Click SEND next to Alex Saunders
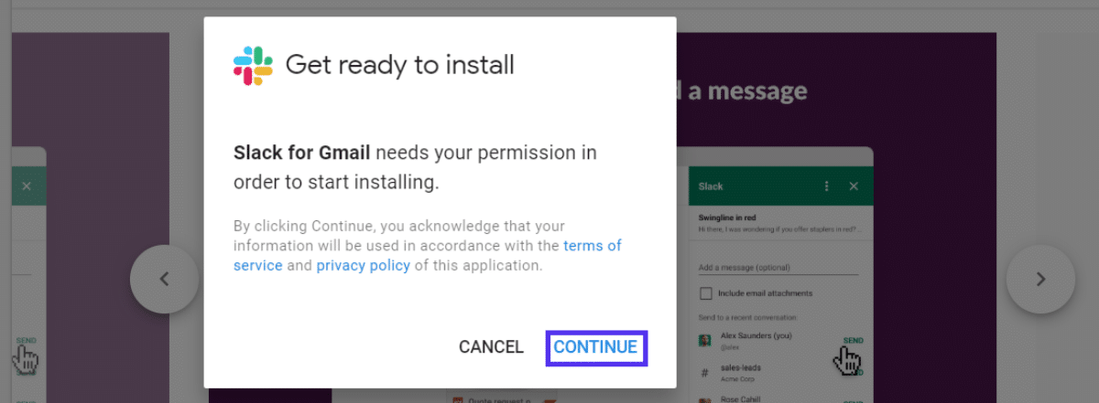 [853, 341]
